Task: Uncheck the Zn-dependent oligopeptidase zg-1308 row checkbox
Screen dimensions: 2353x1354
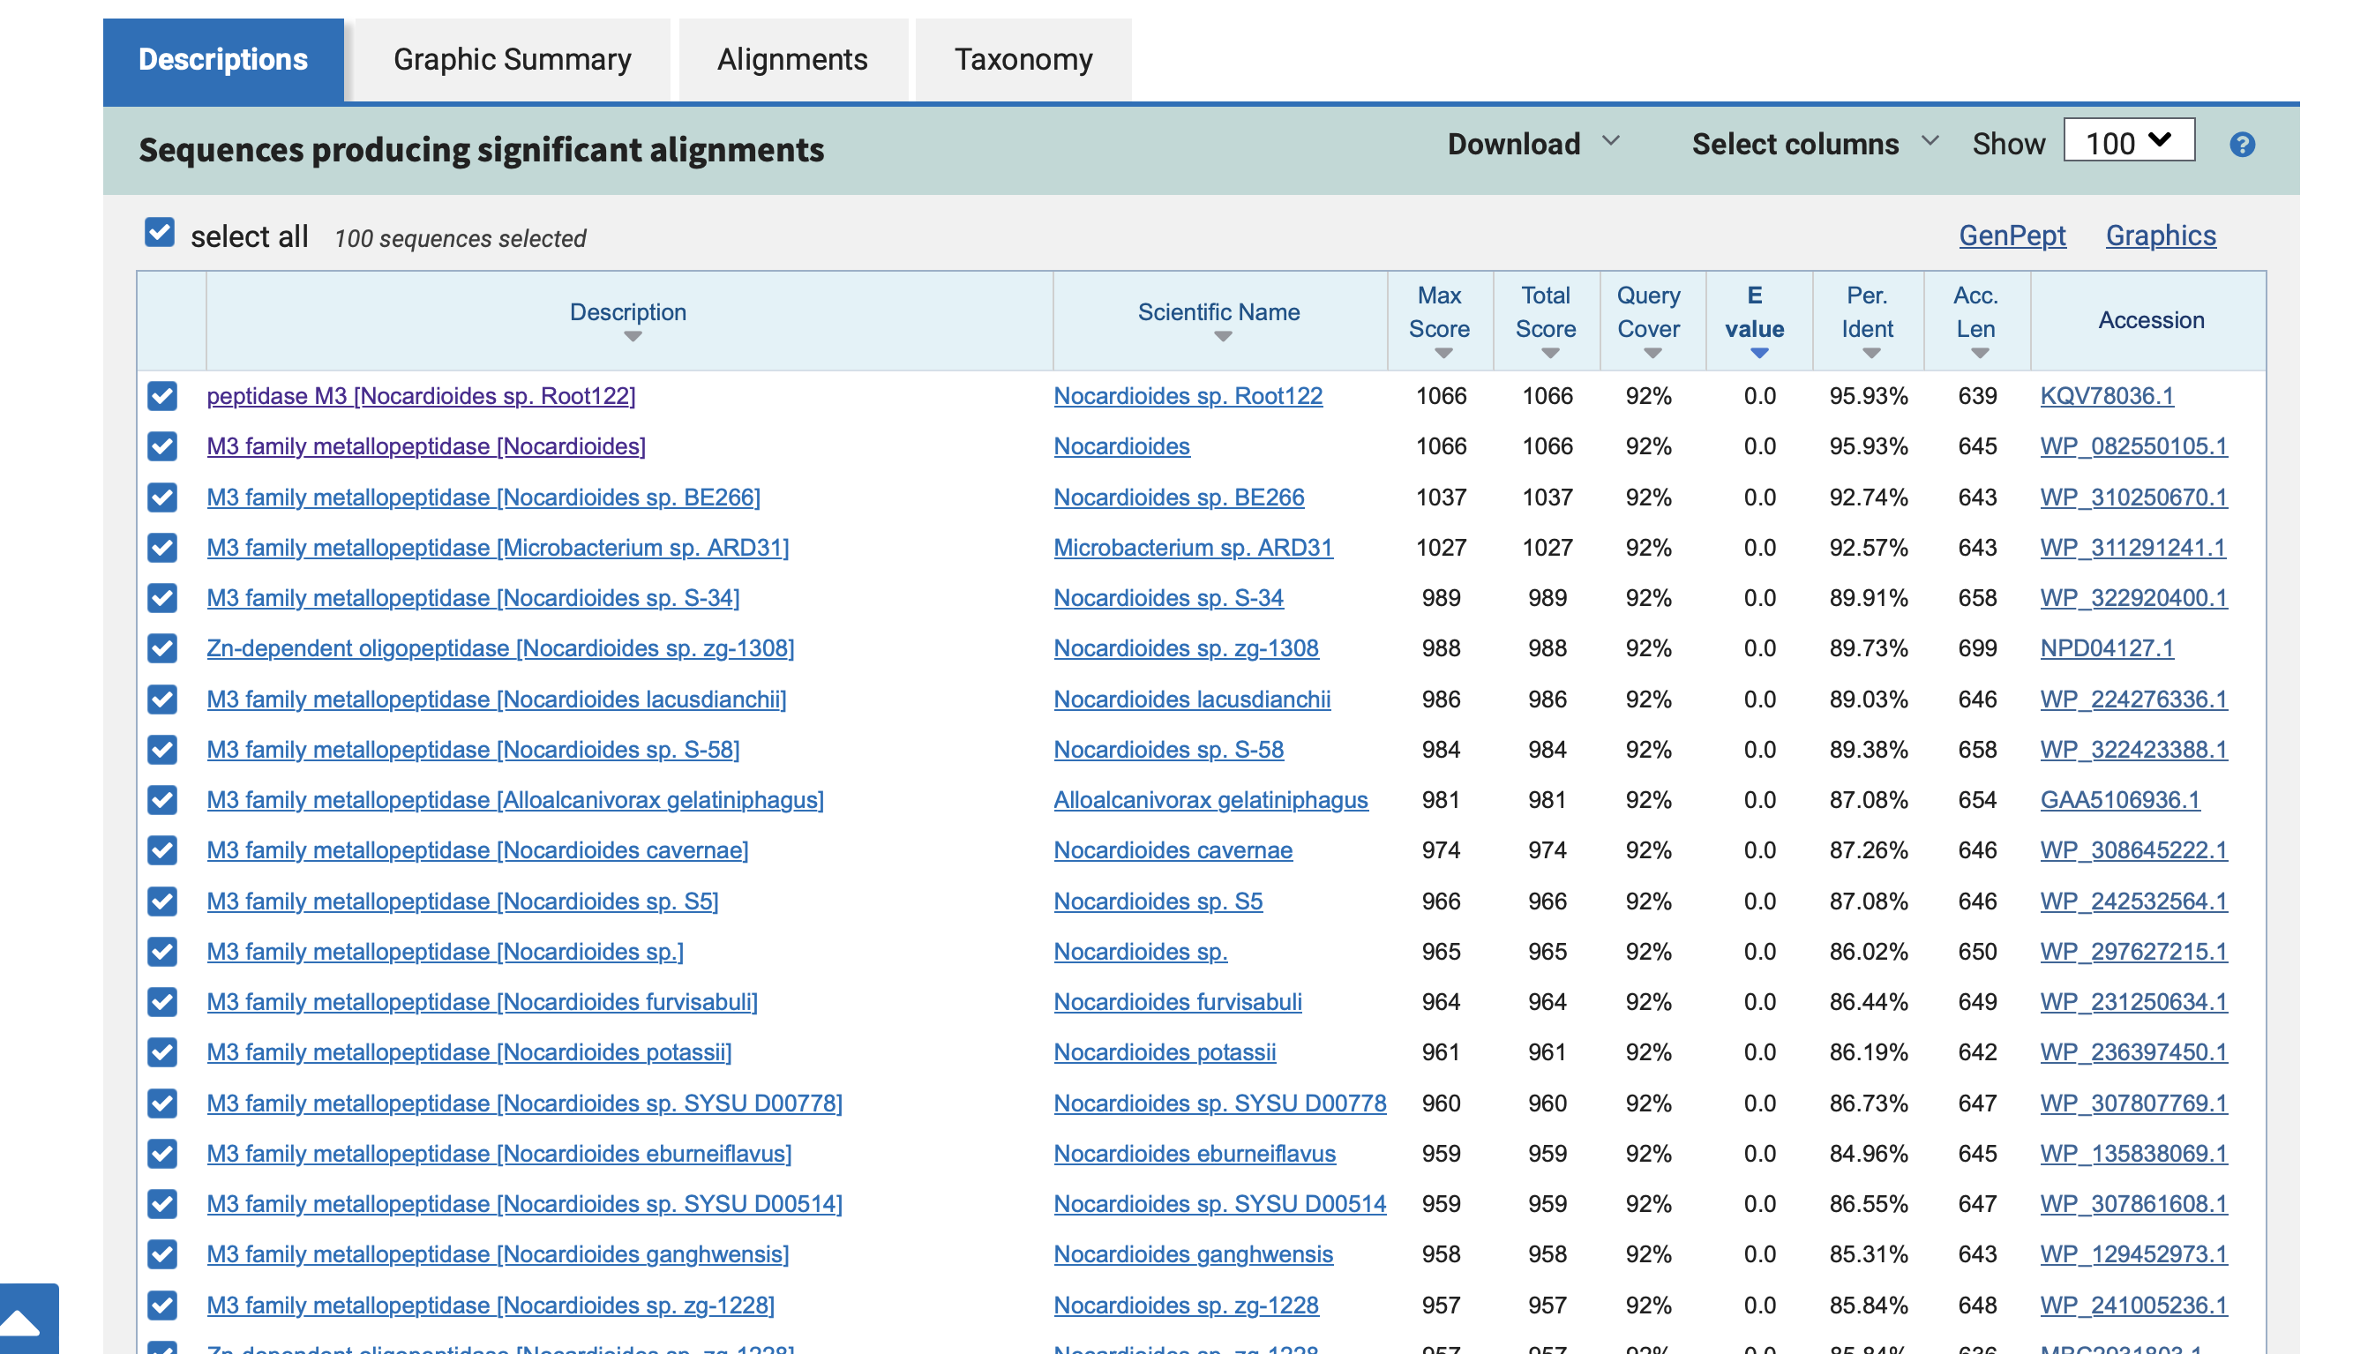Action: point(161,648)
